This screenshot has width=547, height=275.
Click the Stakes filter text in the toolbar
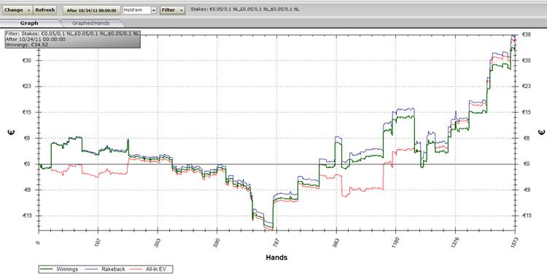pos(245,9)
